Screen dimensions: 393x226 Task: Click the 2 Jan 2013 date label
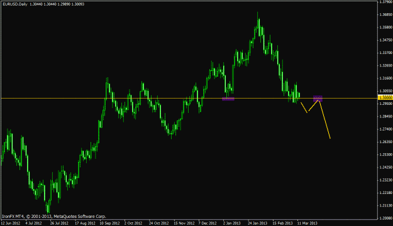point(232,223)
